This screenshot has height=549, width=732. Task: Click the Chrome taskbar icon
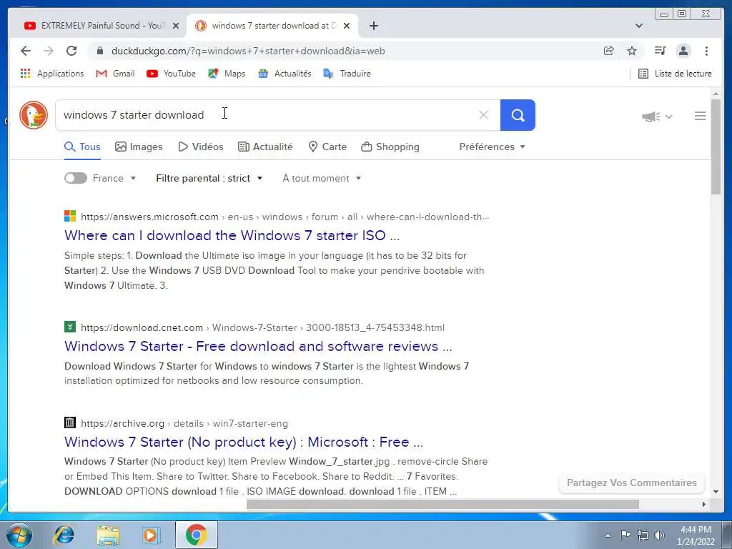point(196,535)
